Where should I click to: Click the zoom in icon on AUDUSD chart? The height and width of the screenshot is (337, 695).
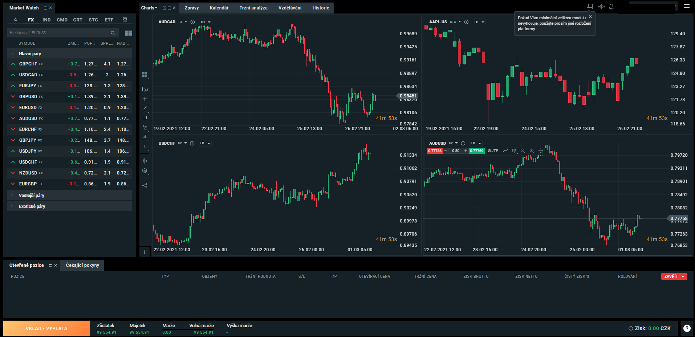(532, 151)
